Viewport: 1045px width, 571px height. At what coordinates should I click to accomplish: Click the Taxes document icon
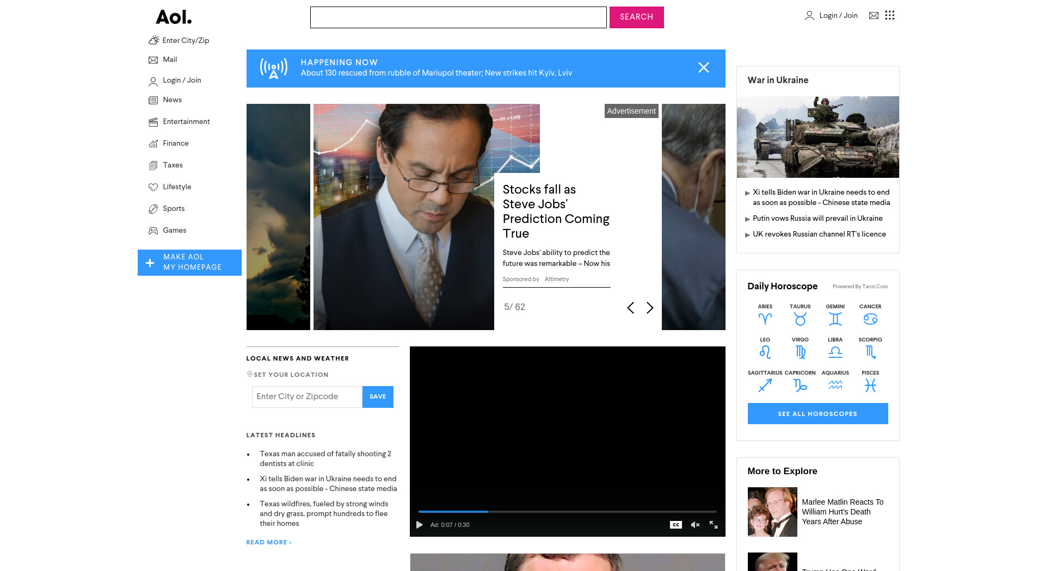click(x=153, y=165)
